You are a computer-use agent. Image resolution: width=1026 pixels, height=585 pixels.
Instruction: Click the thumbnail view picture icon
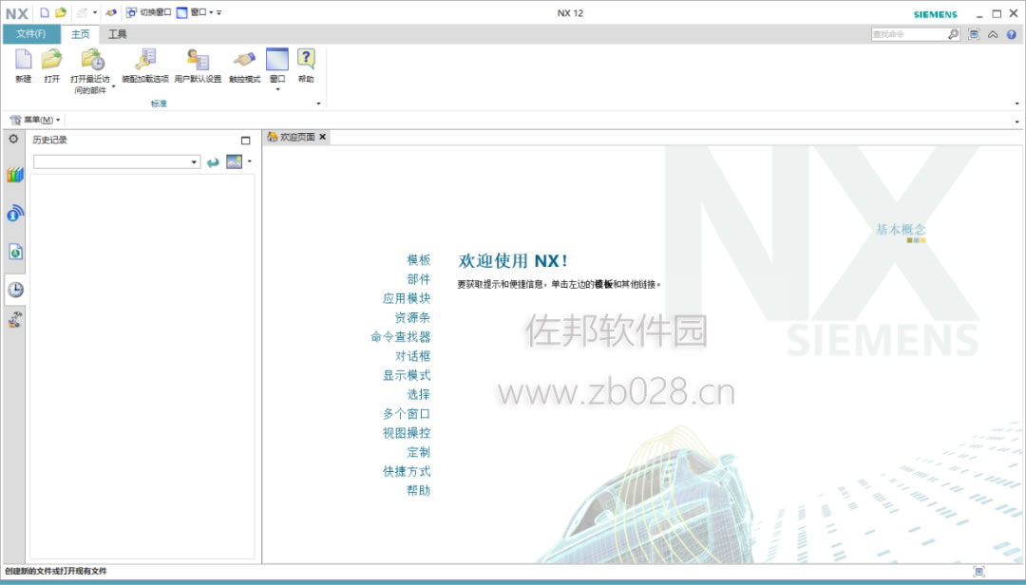(235, 161)
